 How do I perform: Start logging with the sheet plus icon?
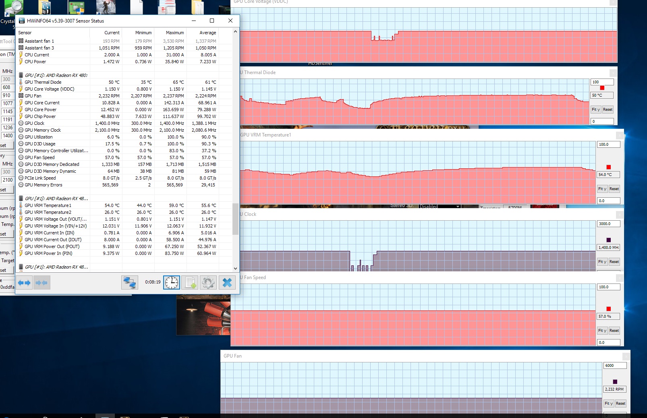point(190,283)
